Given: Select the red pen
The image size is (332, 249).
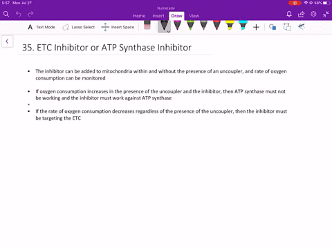Looking at the screenshot, I should (x=216, y=25).
